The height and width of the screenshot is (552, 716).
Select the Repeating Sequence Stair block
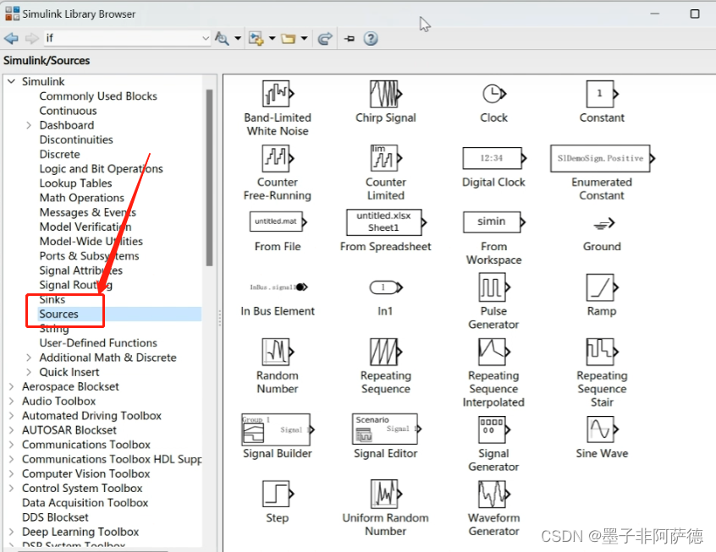(602, 352)
